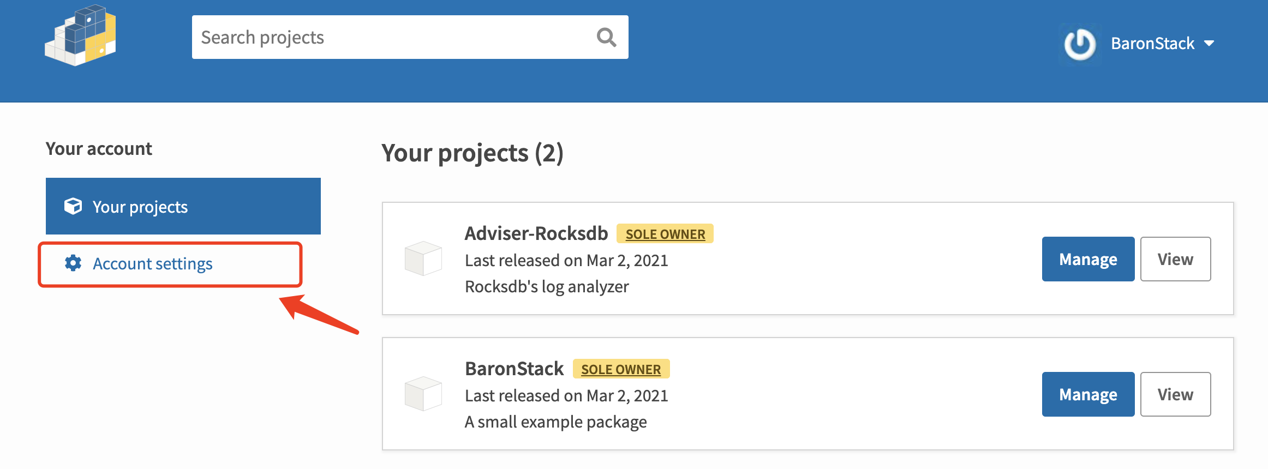This screenshot has width=1268, height=469.
Task: Manage the Adviser-Rocksdb project
Action: pyautogui.click(x=1088, y=259)
